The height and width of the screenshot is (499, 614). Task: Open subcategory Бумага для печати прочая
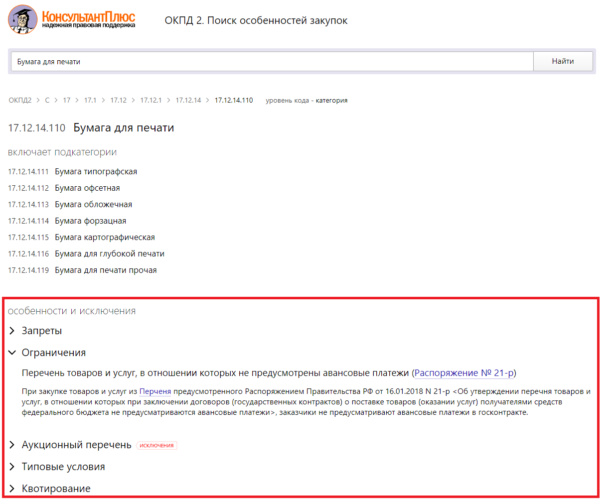point(106,270)
